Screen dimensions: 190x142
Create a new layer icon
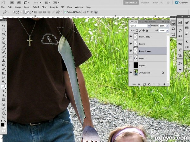point(159,84)
